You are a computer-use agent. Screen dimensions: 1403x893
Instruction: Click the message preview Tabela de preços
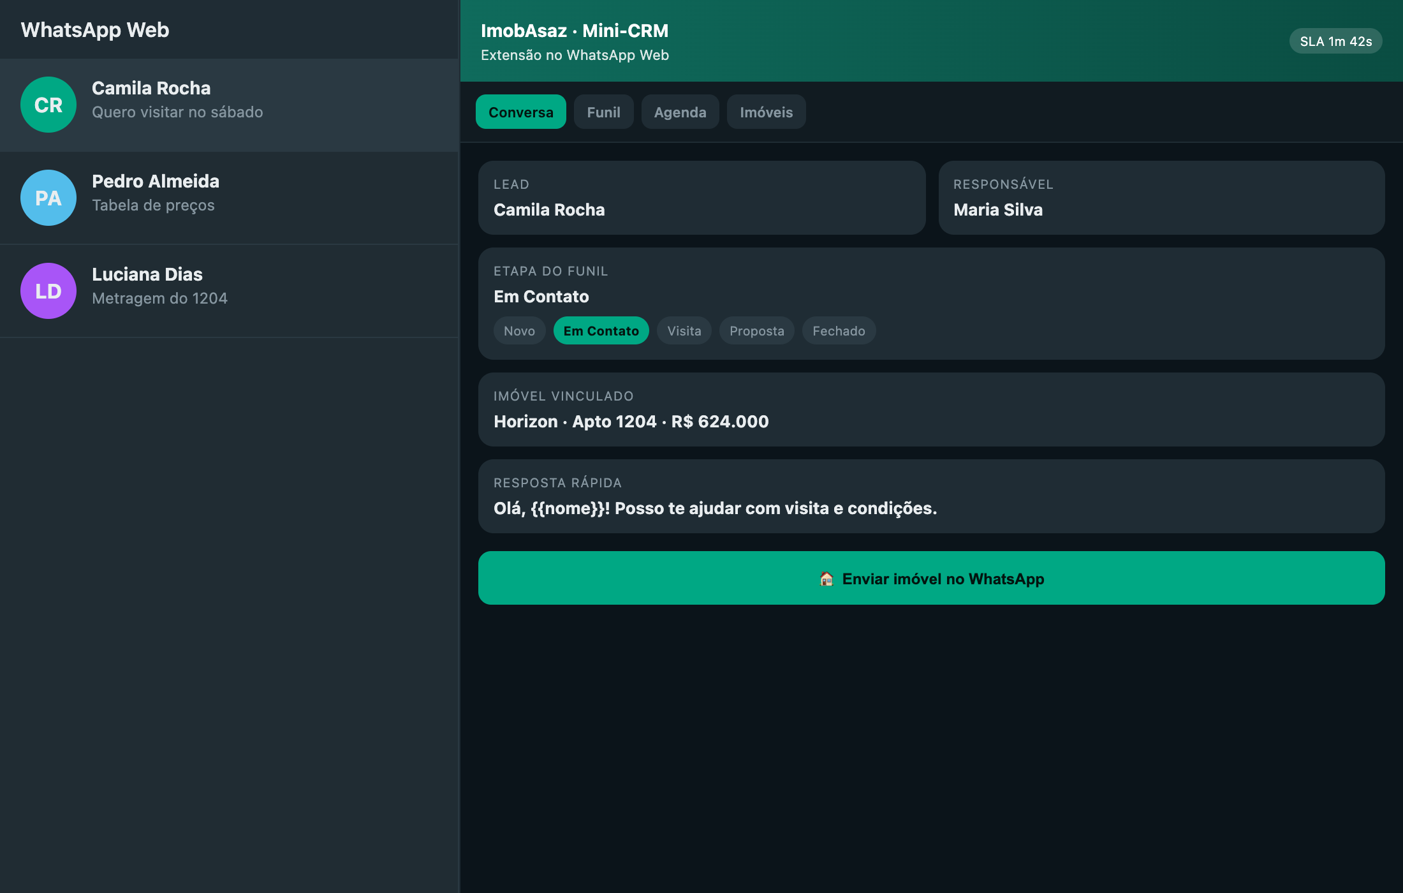point(153,205)
